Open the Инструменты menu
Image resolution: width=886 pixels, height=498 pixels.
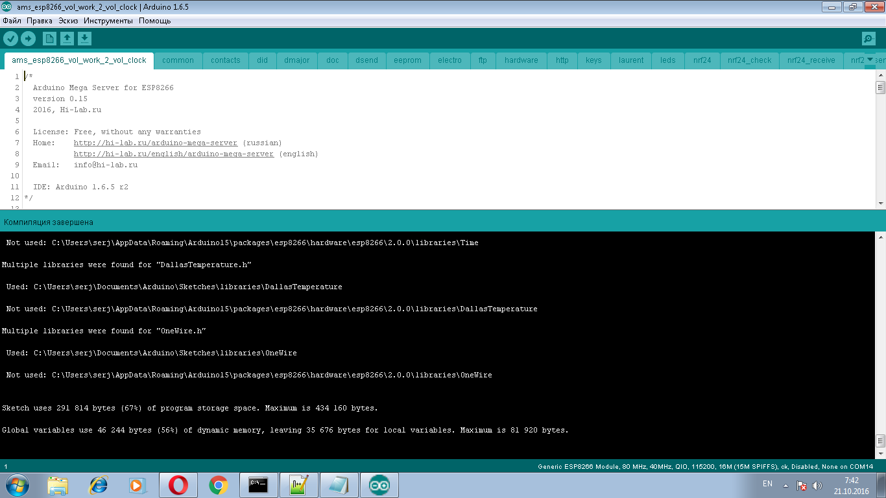pyautogui.click(x=108, y=21)
